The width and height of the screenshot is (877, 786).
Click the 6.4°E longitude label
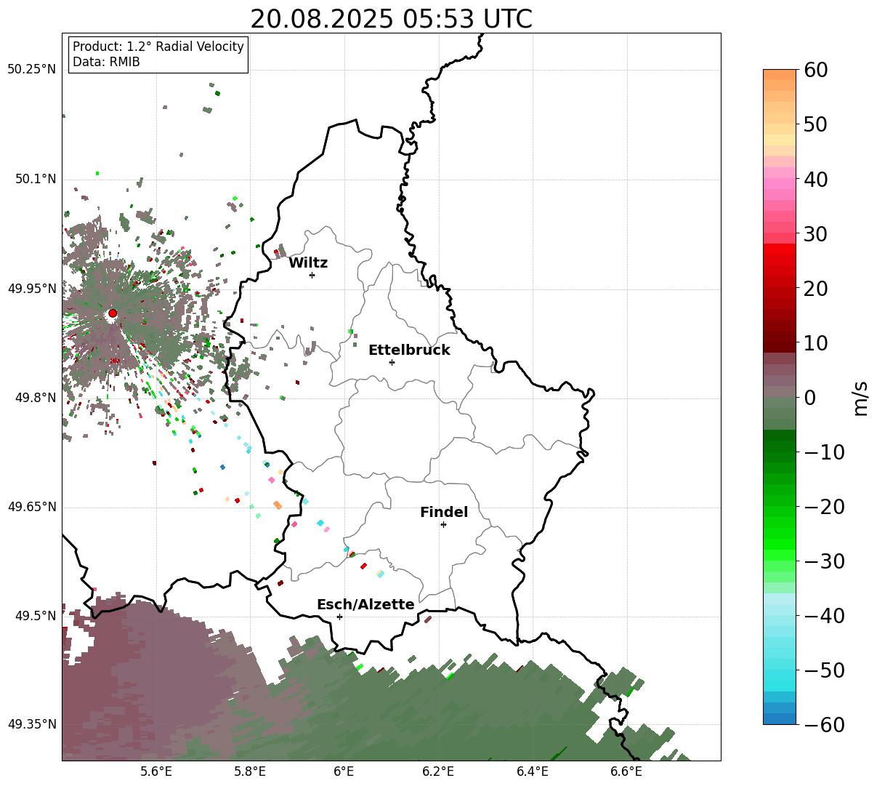click(x=533, y=772)
